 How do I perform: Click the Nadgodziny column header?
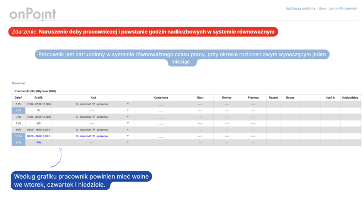pyautogui.click(x=350, y=97)
